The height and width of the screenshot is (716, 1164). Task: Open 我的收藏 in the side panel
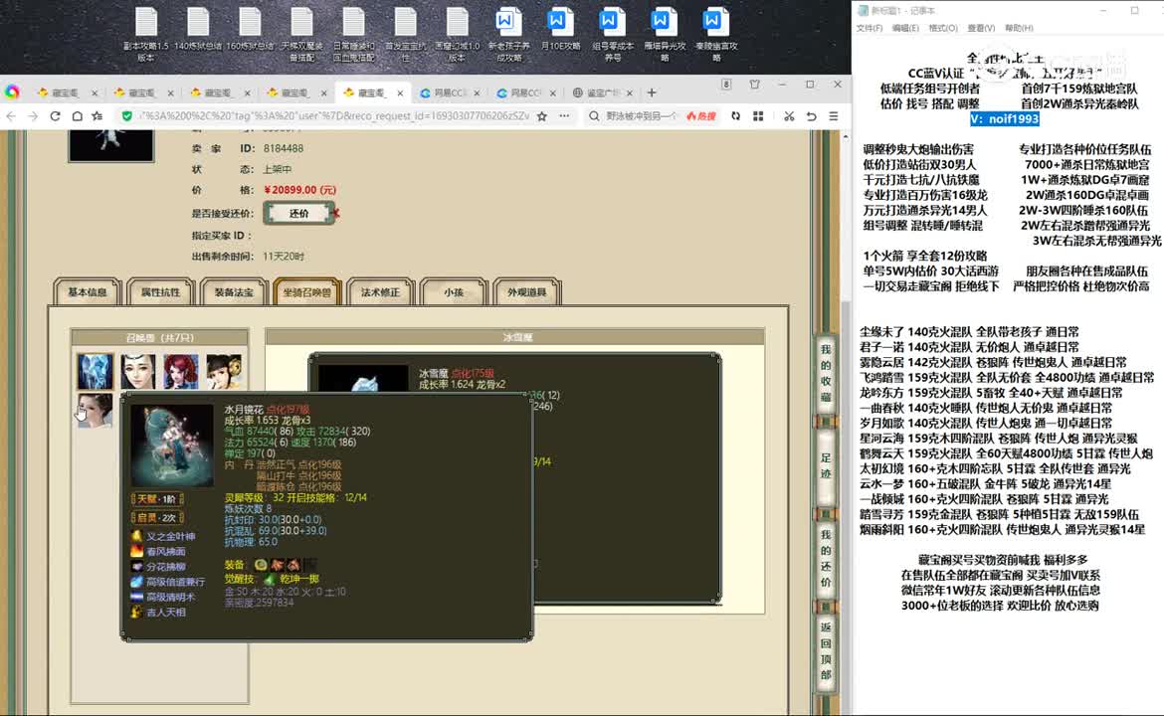tap(826, 373)
